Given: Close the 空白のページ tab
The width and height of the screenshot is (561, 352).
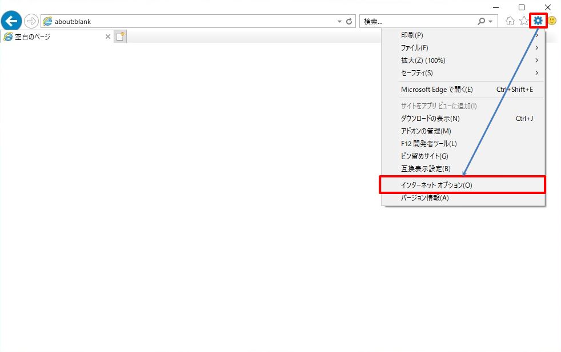Looking at the screenshot, I should 108,37.
